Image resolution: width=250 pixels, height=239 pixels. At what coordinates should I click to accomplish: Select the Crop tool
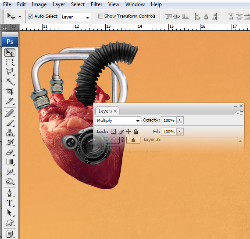pyautogui.click(x=10, y=91)
